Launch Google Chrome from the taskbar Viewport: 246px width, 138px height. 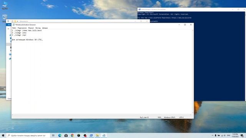pyautogui.click(x=72, y=135)
